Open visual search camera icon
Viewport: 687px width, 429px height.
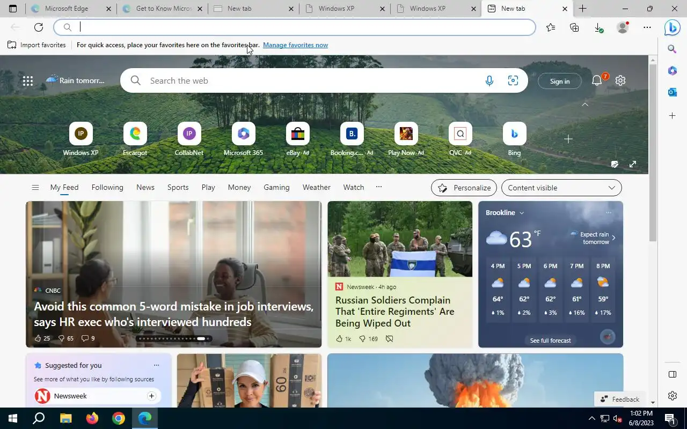click(x=513, y=81)
